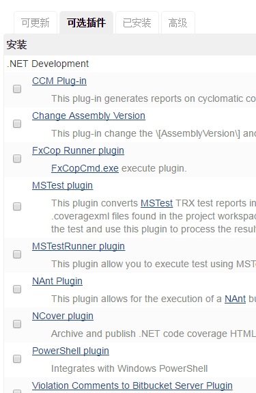Screen dimensions: 256x393
Task: Open the 已安装 tab
Action: click(x=137, y=23)
